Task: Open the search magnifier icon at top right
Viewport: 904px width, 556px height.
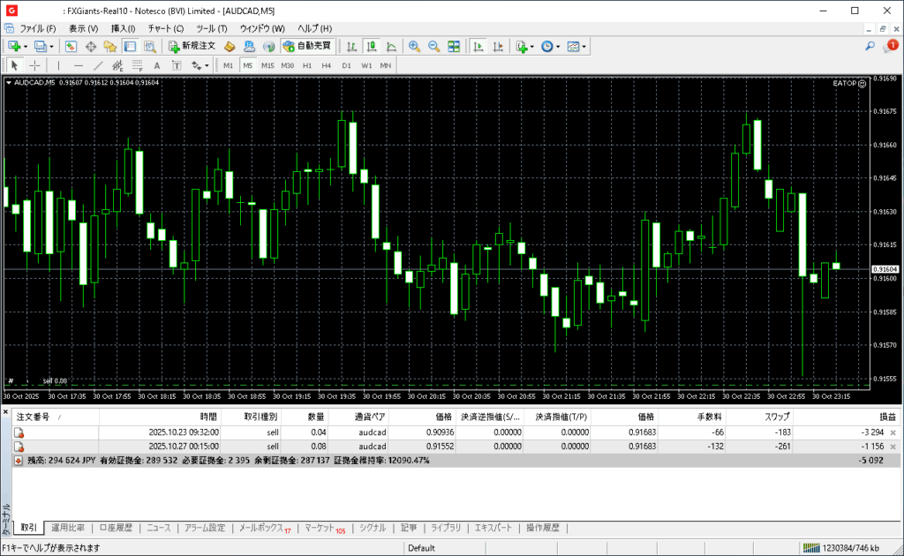Action: coord(870,46)
